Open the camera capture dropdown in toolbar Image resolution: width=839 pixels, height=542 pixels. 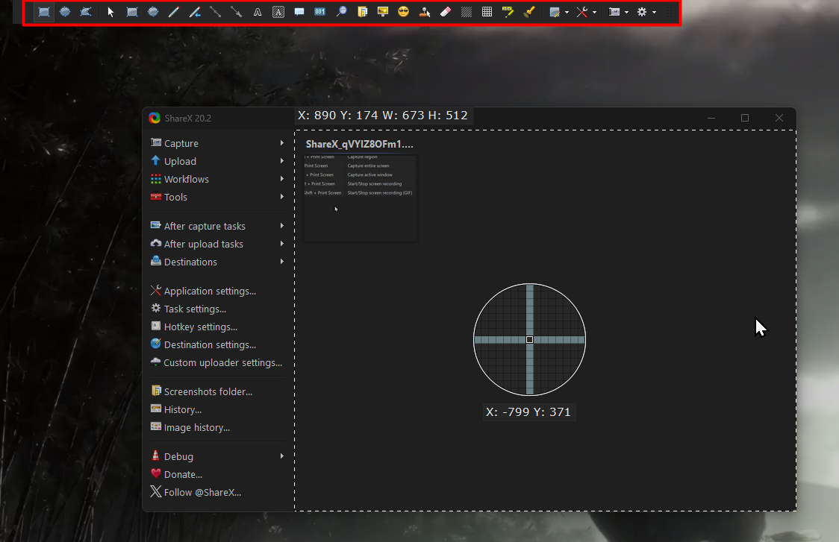point(619,12)
